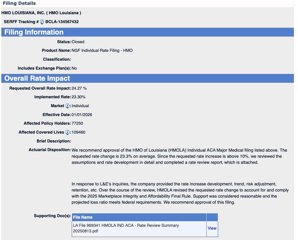Image resolution: width=298 pixels, height=240 pixels.
Task: Click the Filing Information section header
Action: tap(34, 32)
